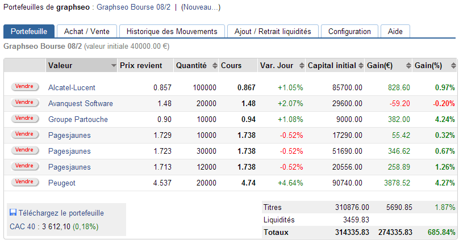Select the Graphseo Bourse 08/2 portfolio link

(133, 7)
